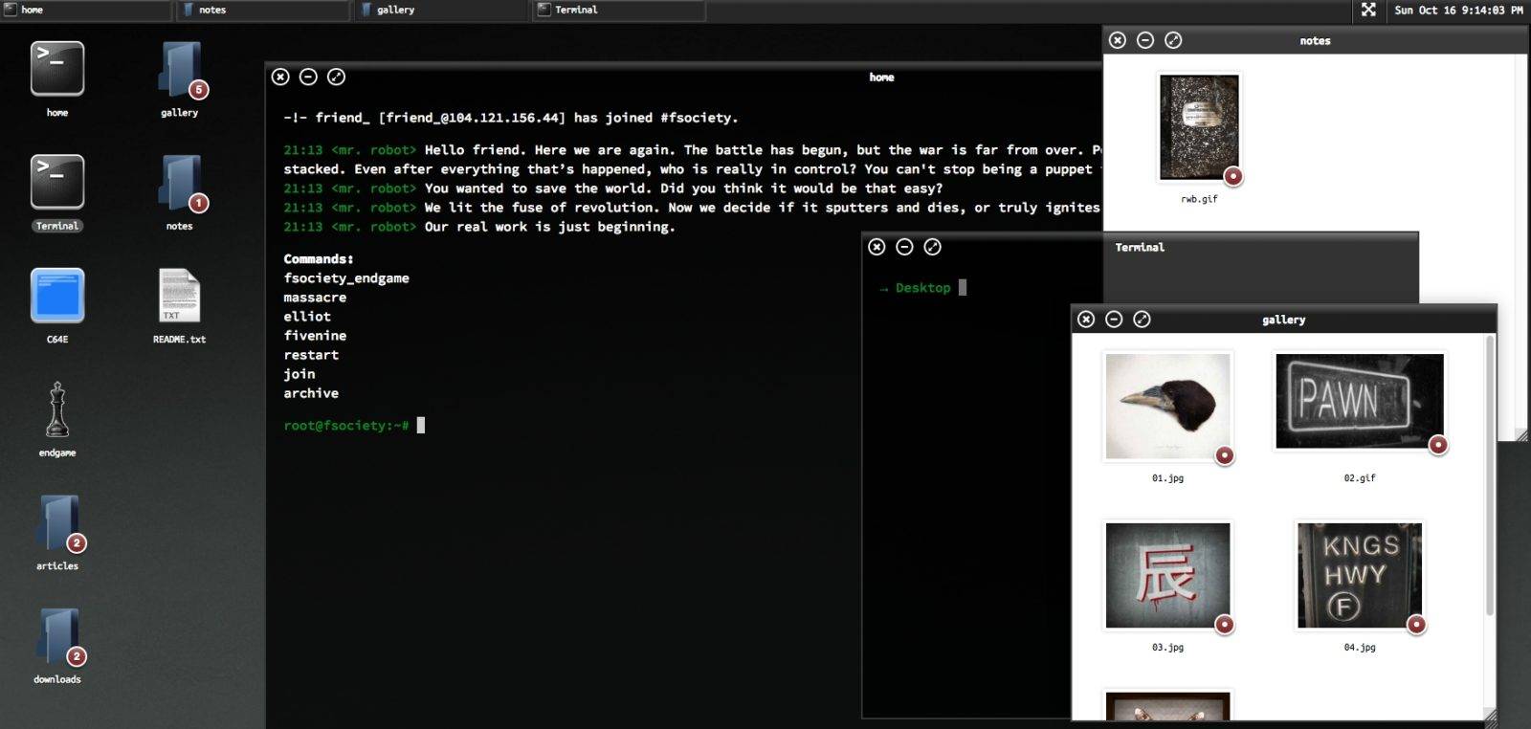Open the notes folder on desktop

click(180, 182)
